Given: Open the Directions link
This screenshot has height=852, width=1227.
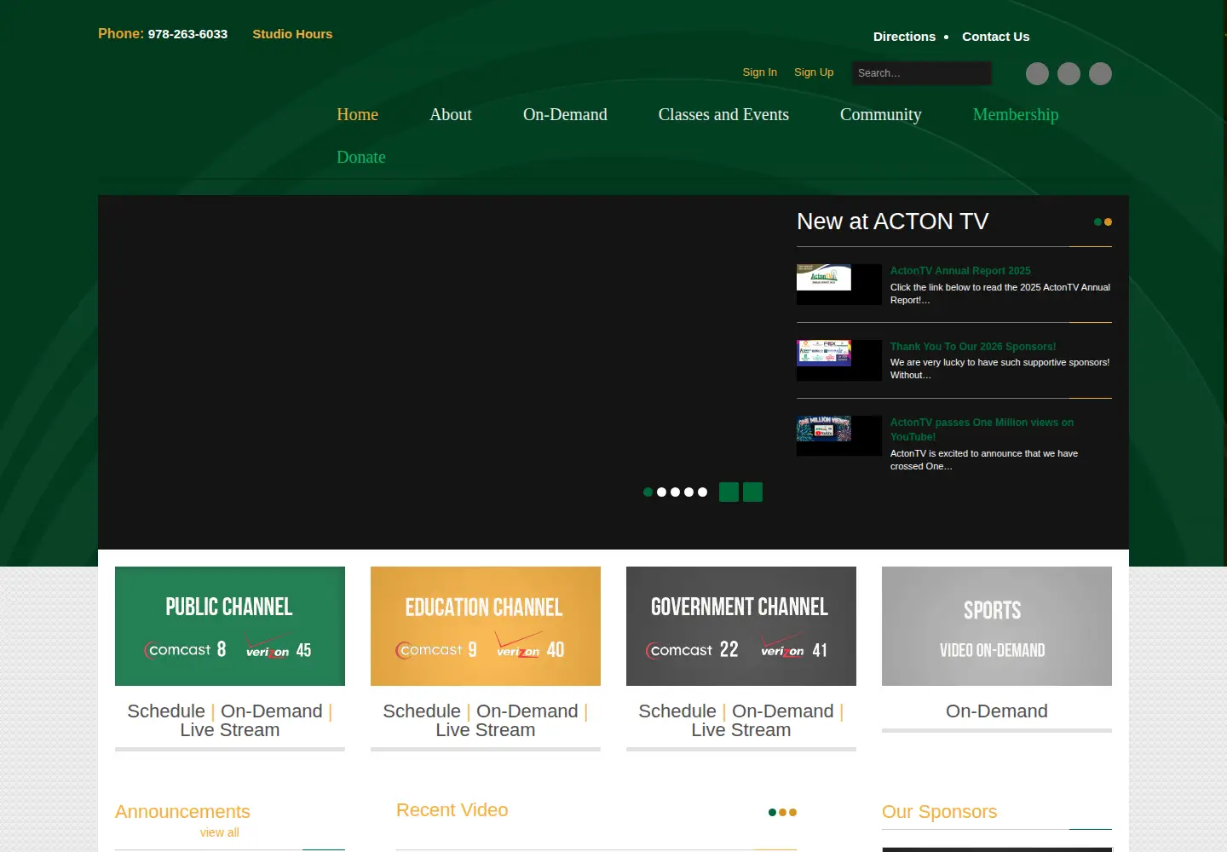Looking at the screenshot, I should 904,37.
